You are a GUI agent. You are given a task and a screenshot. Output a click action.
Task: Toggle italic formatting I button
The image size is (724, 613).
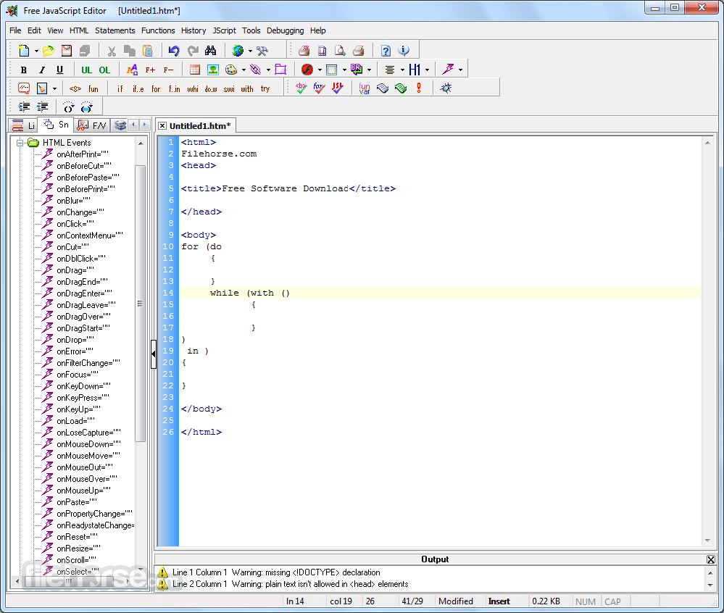[x=41, y=70]
